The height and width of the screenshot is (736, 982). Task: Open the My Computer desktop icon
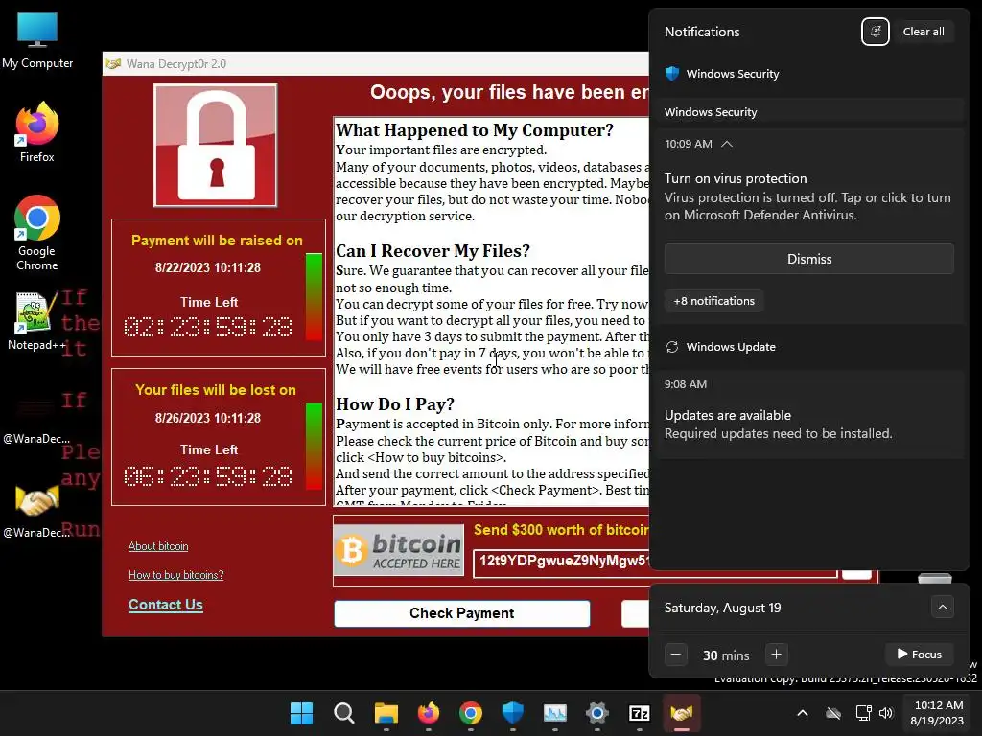coord(37,40)
